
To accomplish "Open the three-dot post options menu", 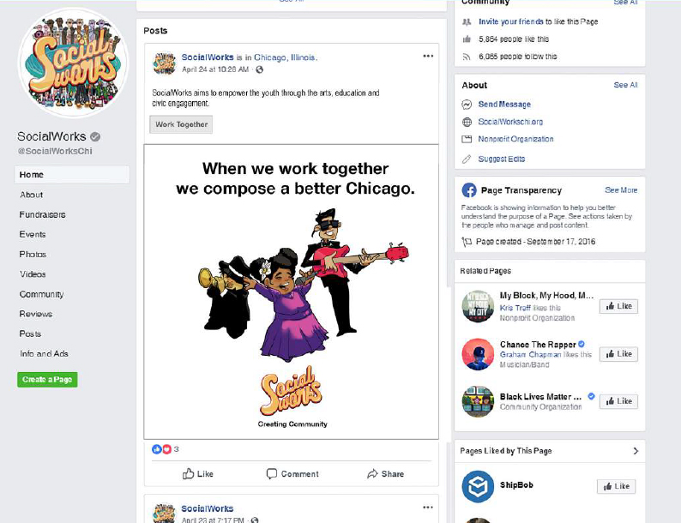I will (x=428, y=57).
